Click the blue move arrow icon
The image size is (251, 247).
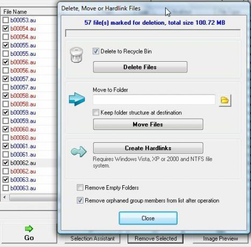tap(77, 99)
